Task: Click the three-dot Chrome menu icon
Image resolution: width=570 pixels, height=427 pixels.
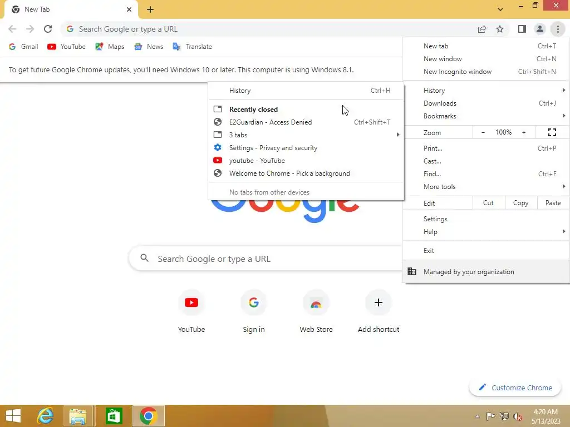Action: [x=558, y=29]
